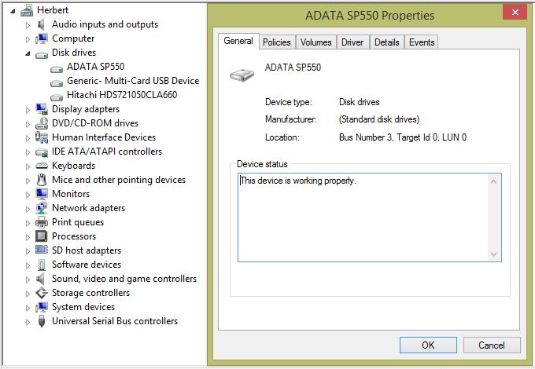Click the Network adapters icon

[x=42, y=208]
